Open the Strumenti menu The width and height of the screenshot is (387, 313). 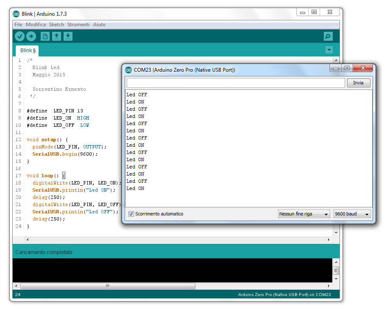point(78,25)
